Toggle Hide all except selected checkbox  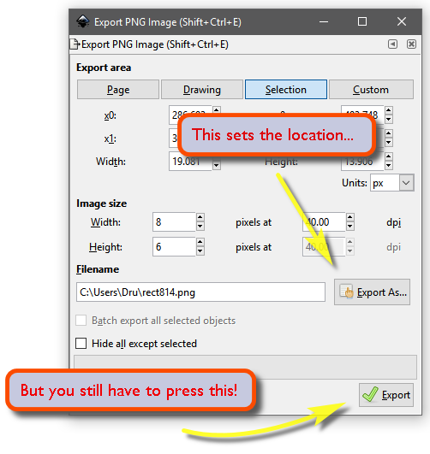(x=81, y=344)
